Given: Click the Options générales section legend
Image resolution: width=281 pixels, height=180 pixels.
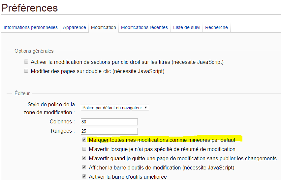Looking at the screenshot, I should pos(34,51).
